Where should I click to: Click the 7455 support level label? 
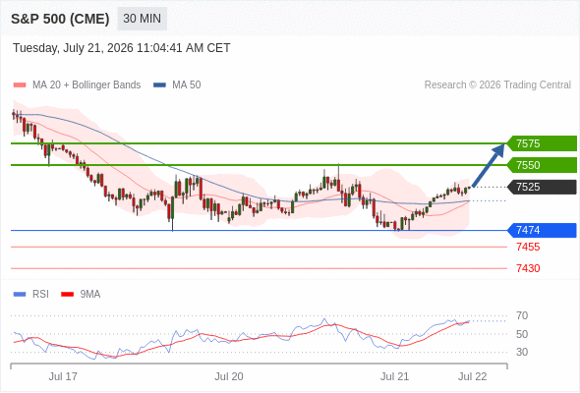528,247
